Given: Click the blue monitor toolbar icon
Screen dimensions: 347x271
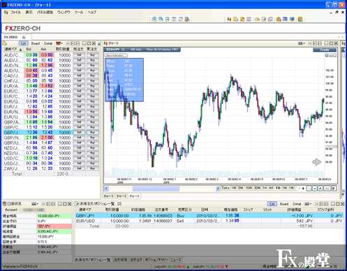Looking at the screenshot, I should pyautogui.click(x=292, y=19).
